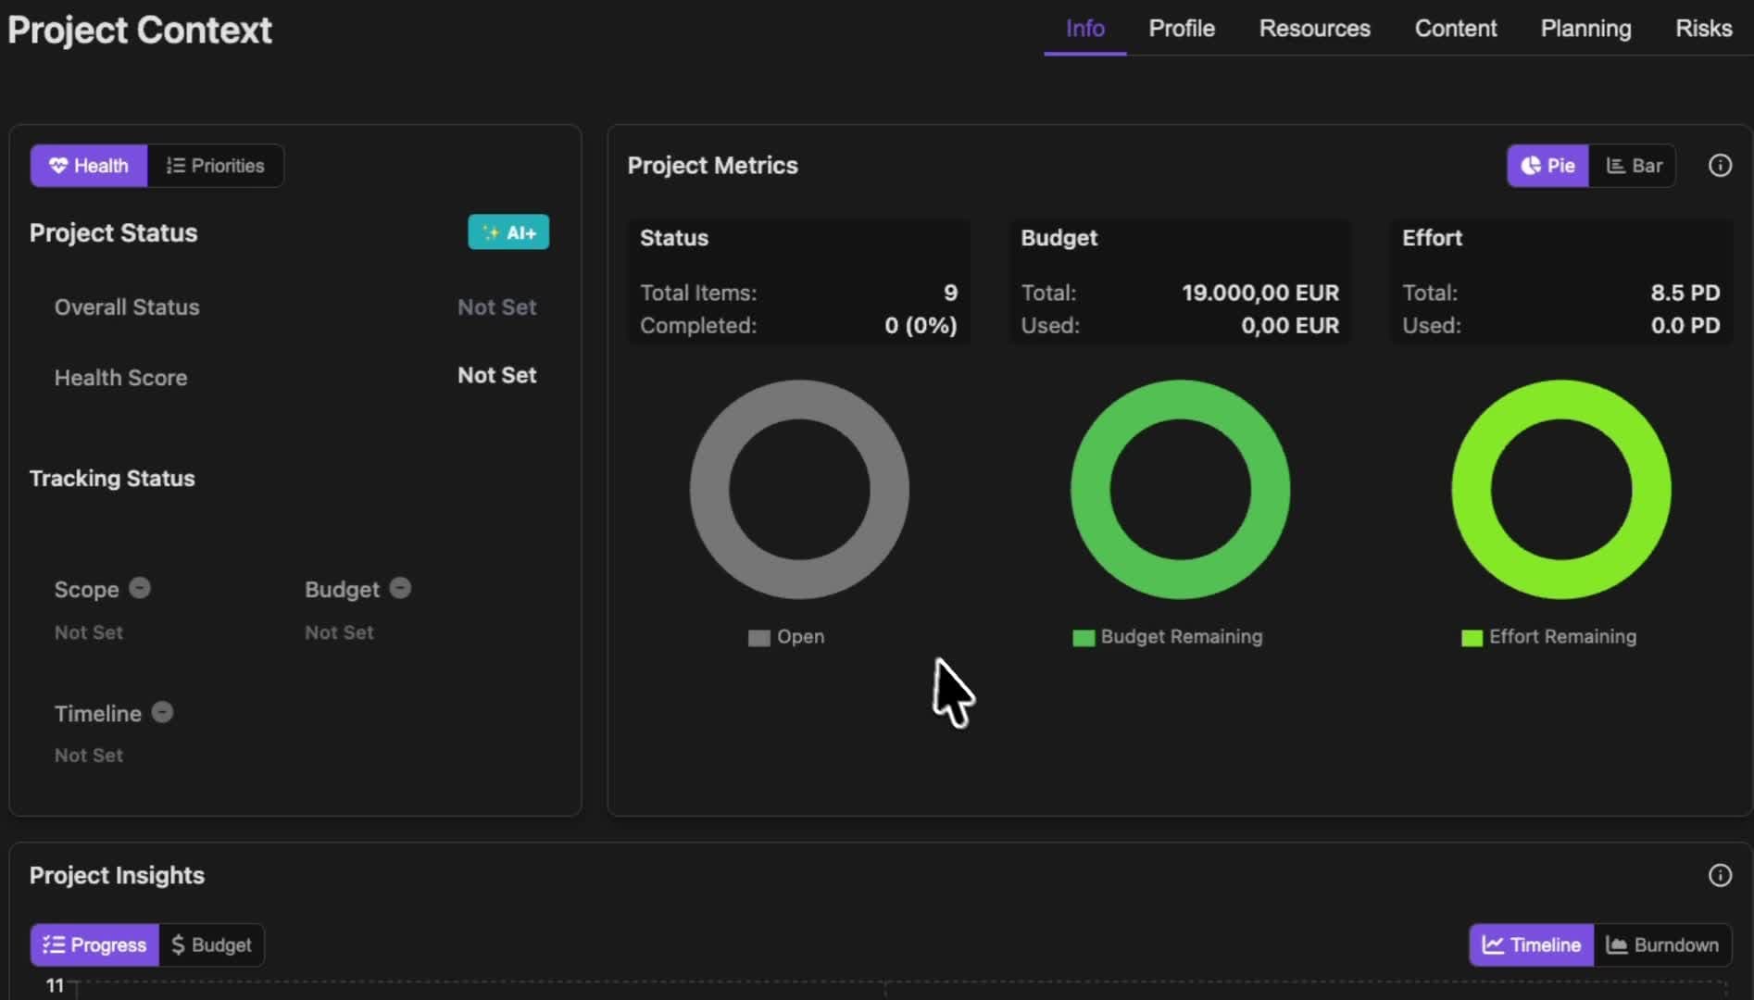Open the Project Insights info tooltip
The image size is (1754, 1000).
coord(1719,875)
